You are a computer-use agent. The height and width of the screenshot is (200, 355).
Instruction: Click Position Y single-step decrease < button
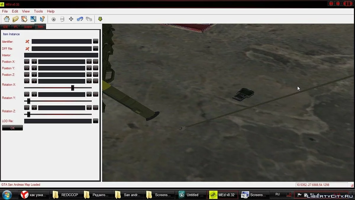point(34,68)
